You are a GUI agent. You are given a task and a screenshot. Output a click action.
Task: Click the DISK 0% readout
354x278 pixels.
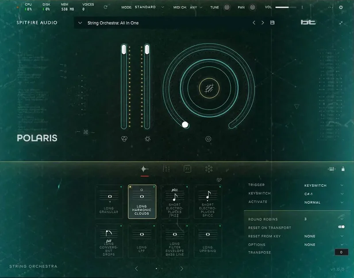click(x=46, y=7)
